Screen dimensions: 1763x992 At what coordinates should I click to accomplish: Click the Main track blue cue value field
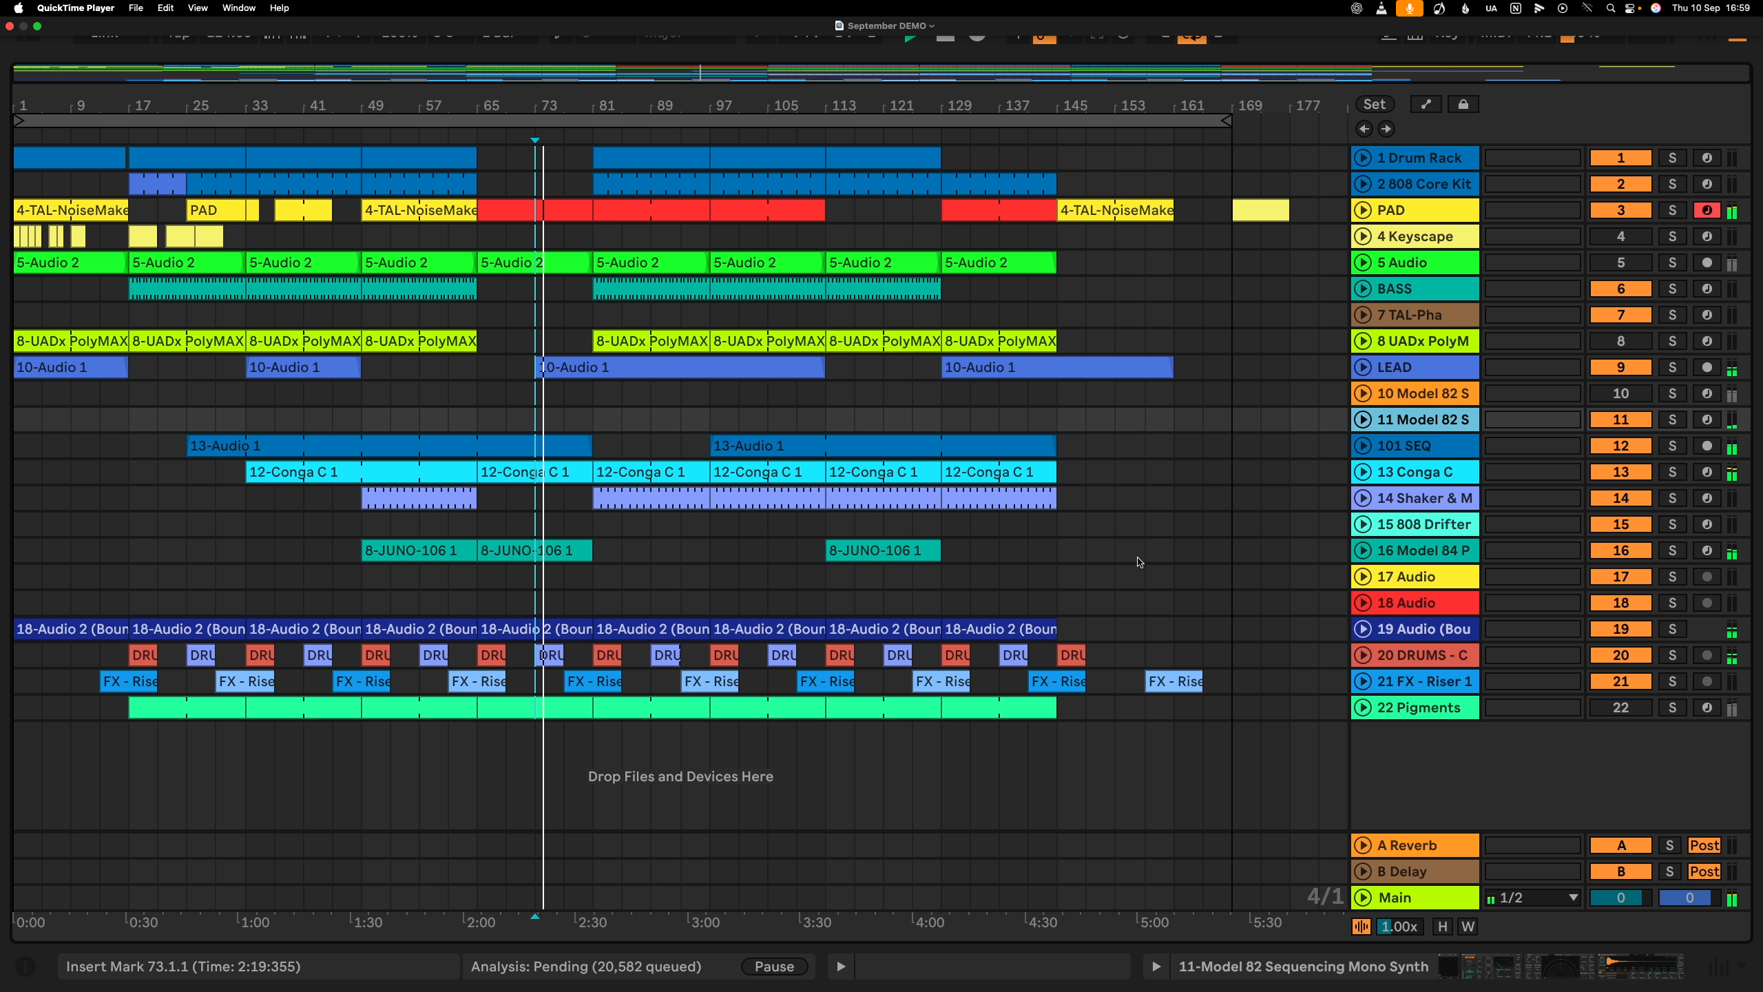[1689, 898]
